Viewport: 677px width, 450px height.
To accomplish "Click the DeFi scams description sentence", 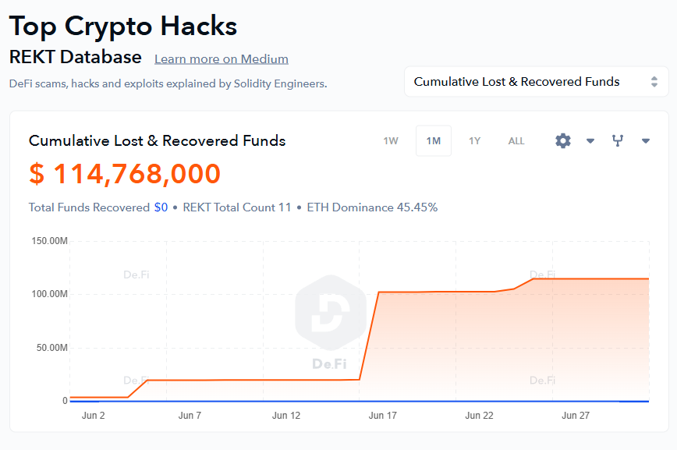I will coord(168,83).
